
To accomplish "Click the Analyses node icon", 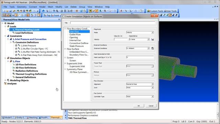I will tap(5, 83).
